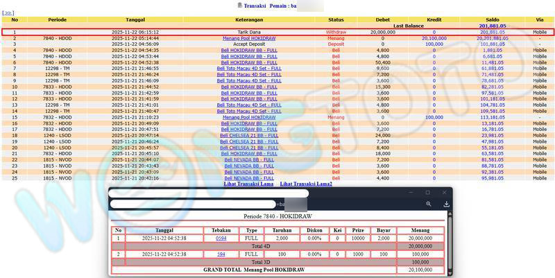This screenshot has width=555, height=278.
Task: Click the [>>] link at top left
Action: 8,12
